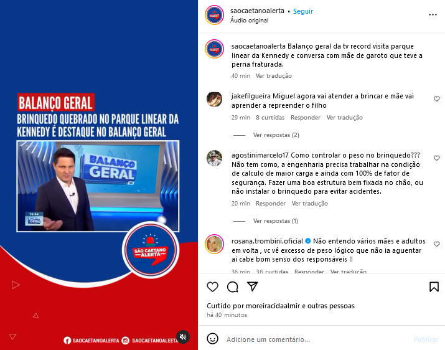The height and width of the screenshot is (350, 445).
Task: Like jakefilgueira's comment
Action: pos(436,99)
